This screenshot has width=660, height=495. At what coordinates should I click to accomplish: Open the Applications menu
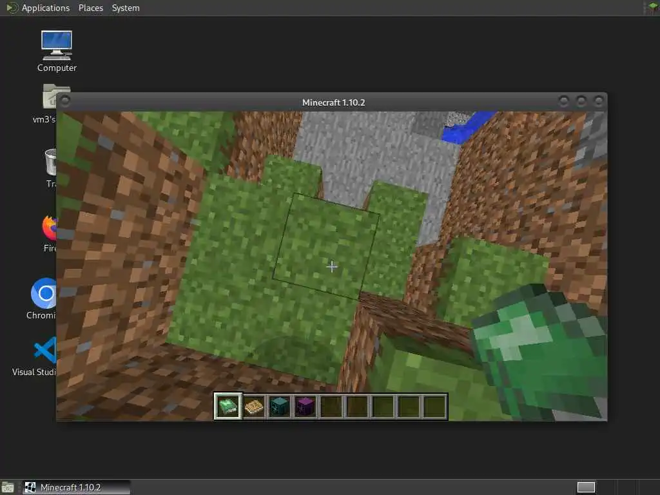pyautogui.click(x=46, y=8)
